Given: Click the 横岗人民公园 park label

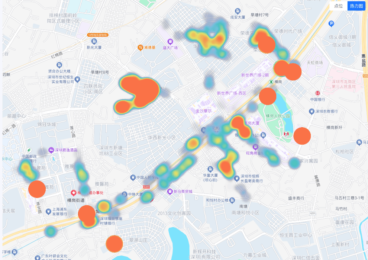Looking at the screenshot, I should coord(277,116).
